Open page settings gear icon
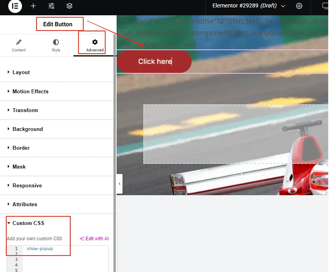329x272 pixels. tap(299, 6)
